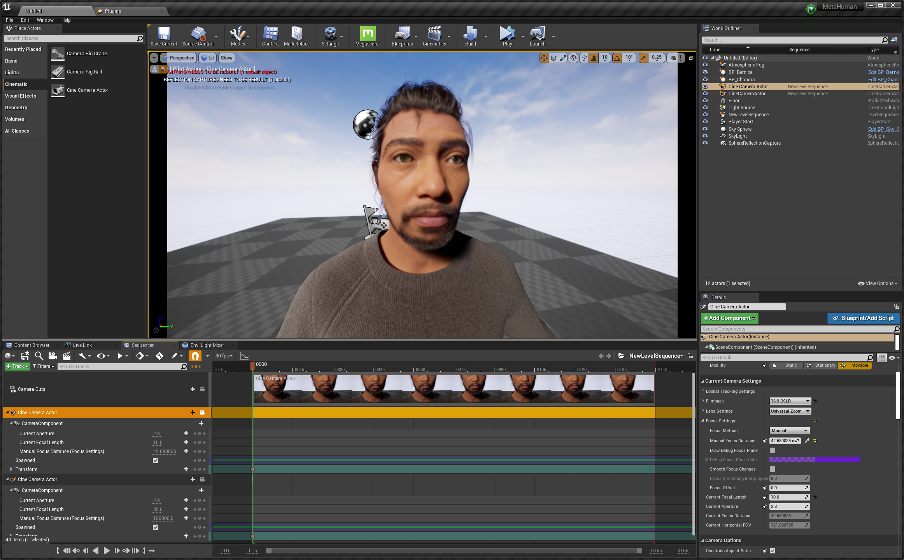Switch to the Content Browser tab
The height and width of the screenshot is (560, 904).
pyautogui.click(x=31, y=345)
